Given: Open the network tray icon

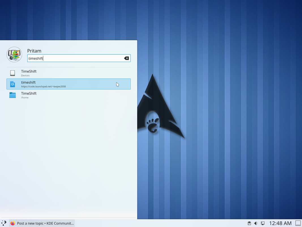Looking at the screenshot, I should pyautogui.click(x=263, y=223).
